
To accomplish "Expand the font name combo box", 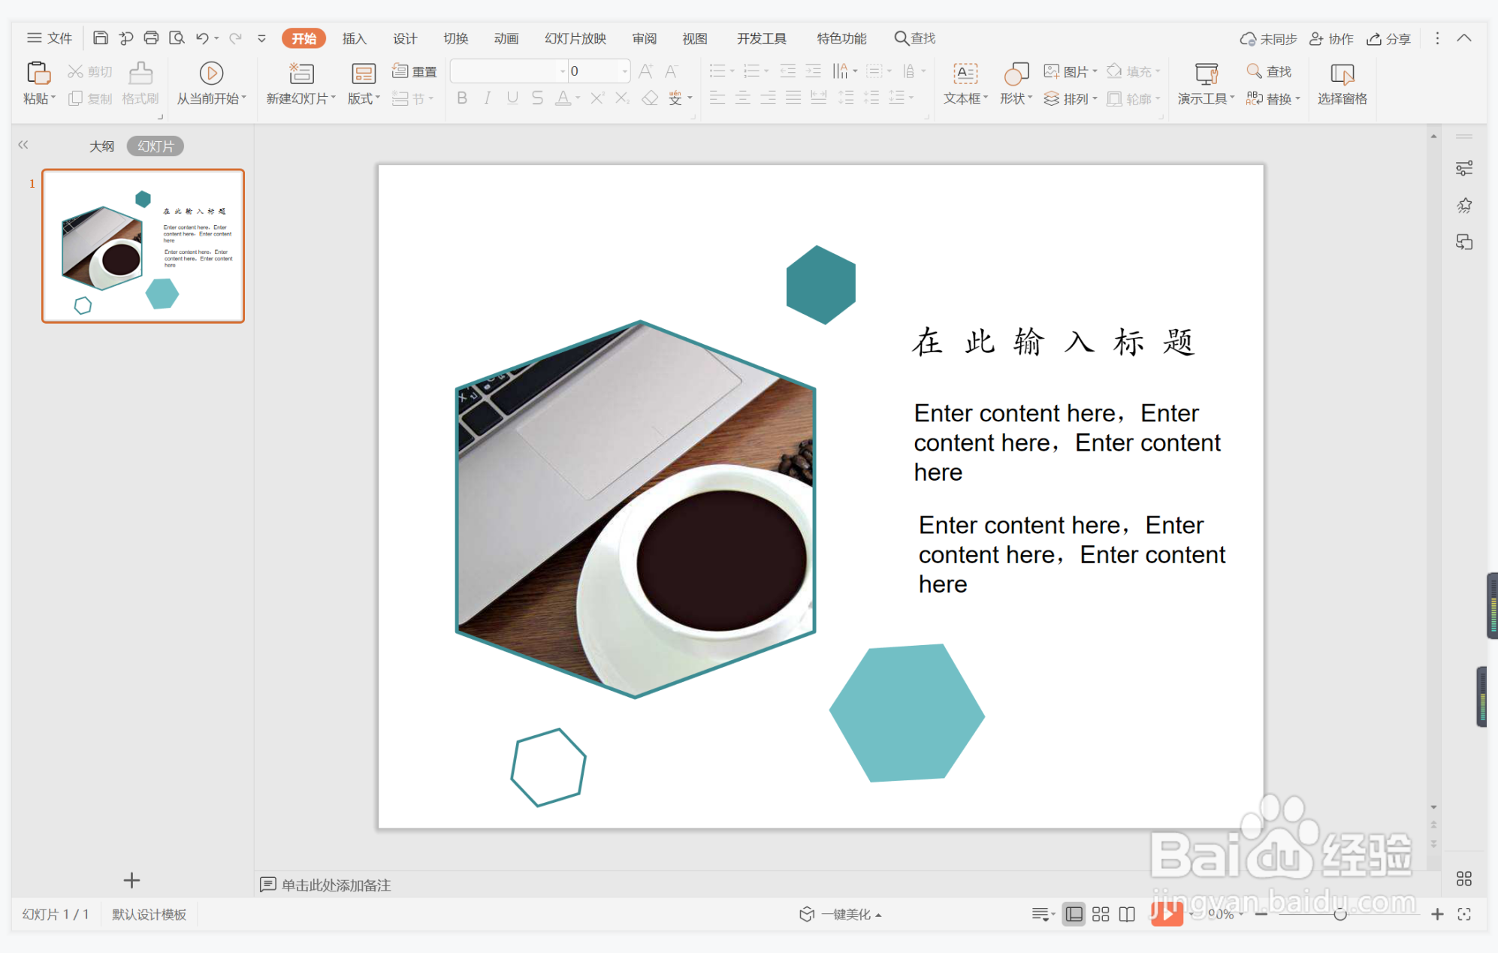I will [563, 71].
